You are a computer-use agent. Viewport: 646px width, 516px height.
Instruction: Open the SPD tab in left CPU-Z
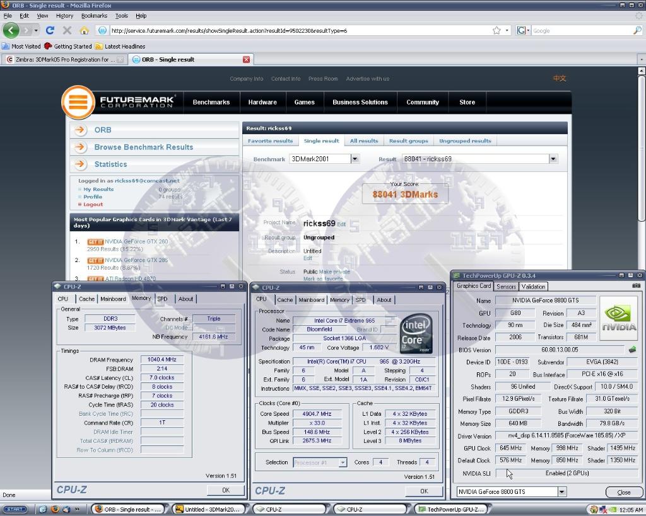(x=162, y=299)
